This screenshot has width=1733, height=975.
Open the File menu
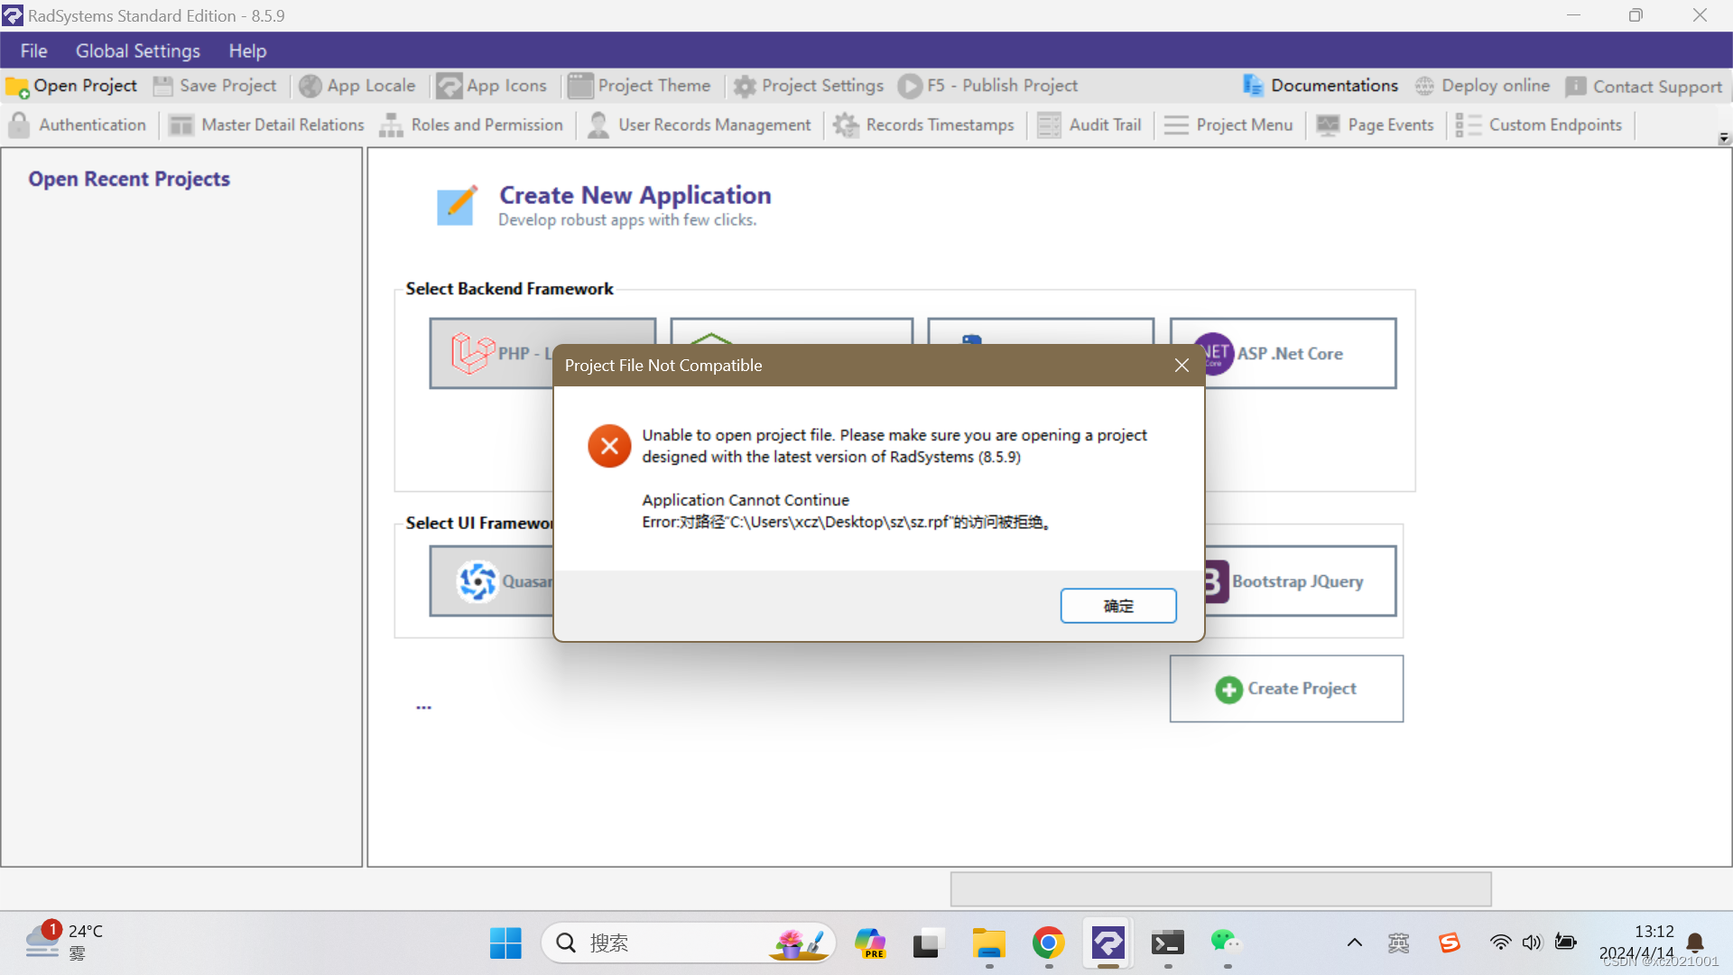[x=33, y=51]
